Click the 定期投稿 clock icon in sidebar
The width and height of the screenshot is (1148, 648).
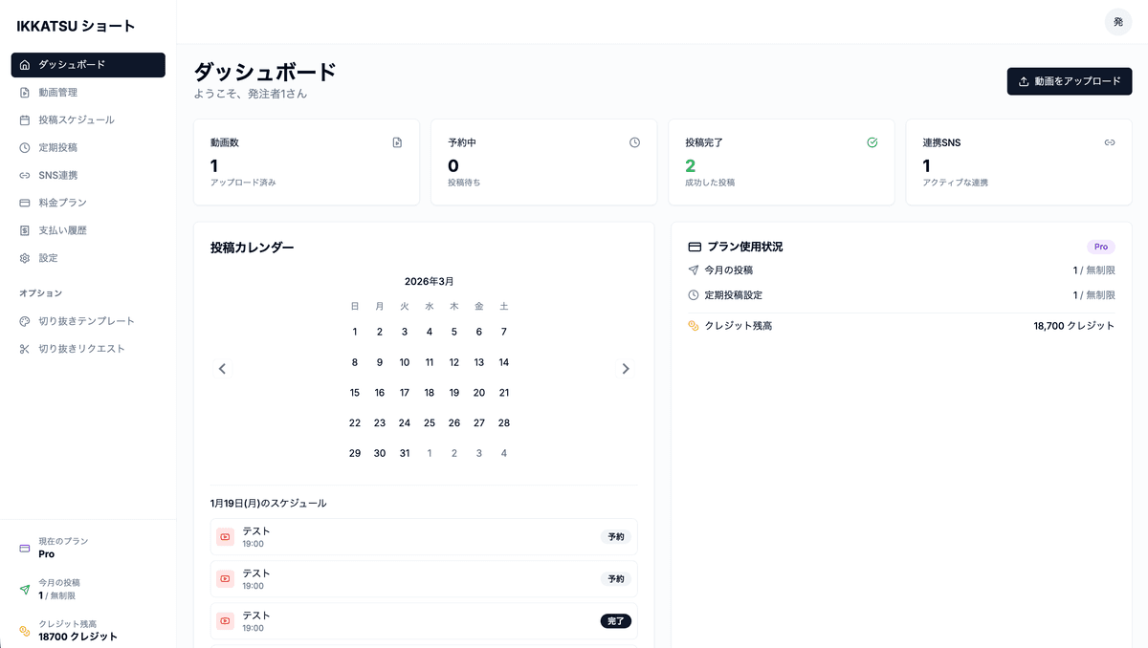coord(22,147)
